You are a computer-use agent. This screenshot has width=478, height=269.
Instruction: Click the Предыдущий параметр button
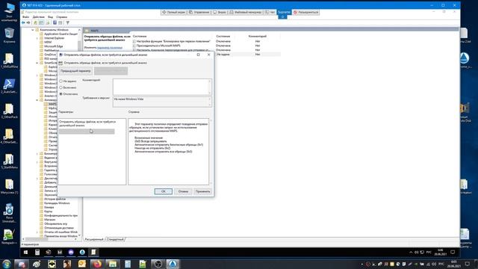(x=75, y=71)
